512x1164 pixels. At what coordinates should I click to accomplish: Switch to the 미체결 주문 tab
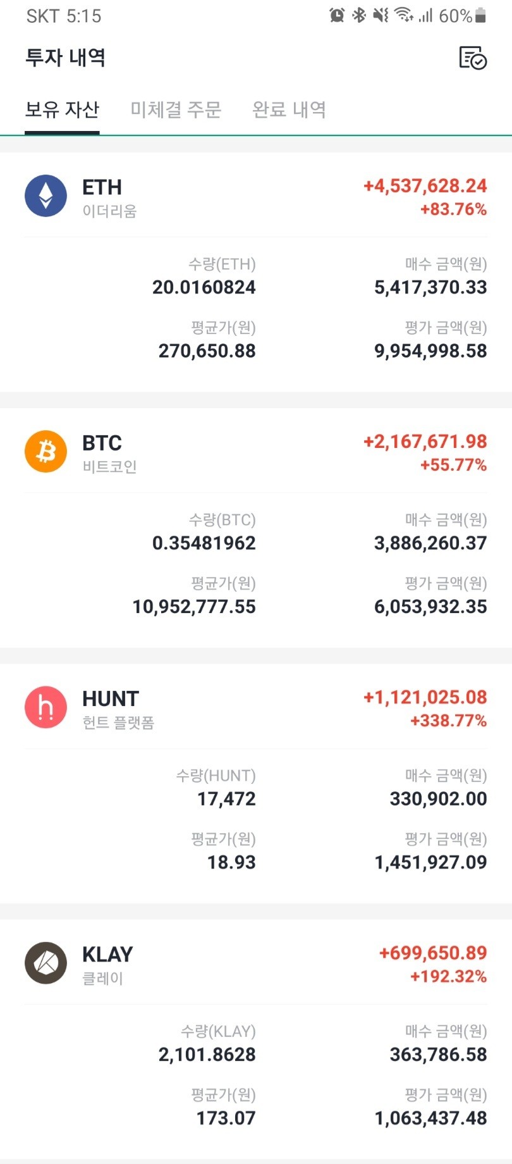[x=176, y=109]
